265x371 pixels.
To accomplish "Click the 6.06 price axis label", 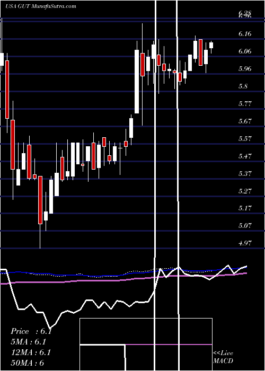I will (245, 51).
